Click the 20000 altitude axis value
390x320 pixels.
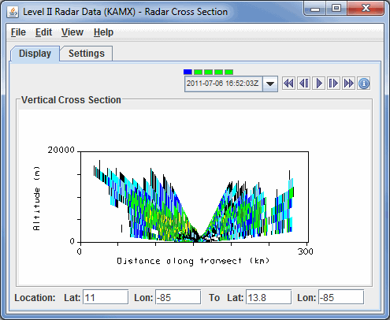click(x=61, y=150)
